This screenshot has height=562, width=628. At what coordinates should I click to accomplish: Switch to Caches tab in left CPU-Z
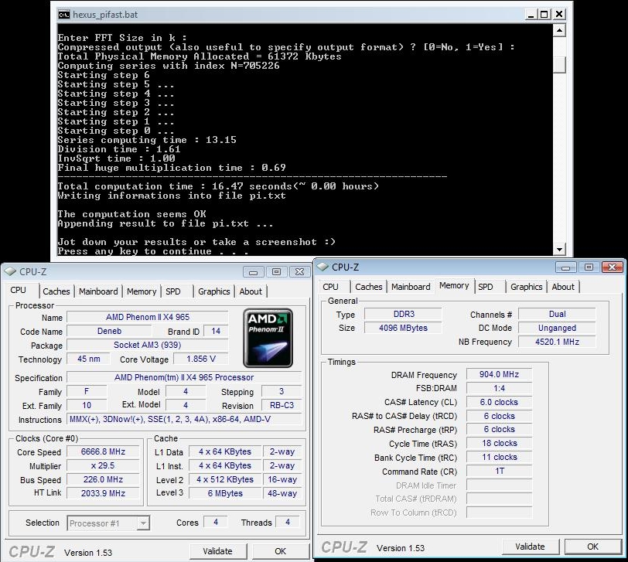pos(56,291)
